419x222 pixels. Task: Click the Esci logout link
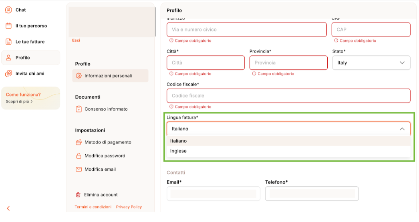tap(76, 40)
